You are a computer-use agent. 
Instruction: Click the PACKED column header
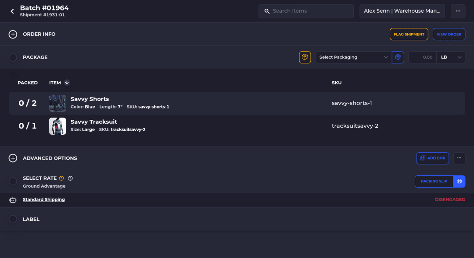pos(28,83)
